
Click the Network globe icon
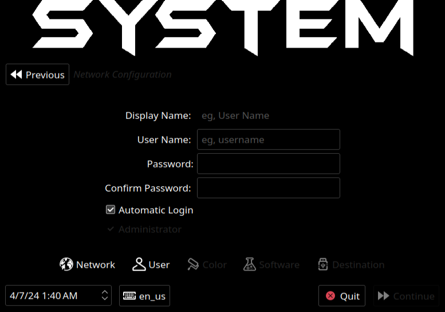[x=66, y=264]
